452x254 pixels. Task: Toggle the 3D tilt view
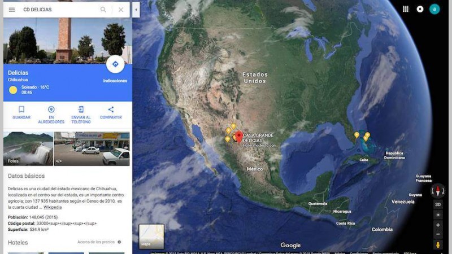point(438,204)
